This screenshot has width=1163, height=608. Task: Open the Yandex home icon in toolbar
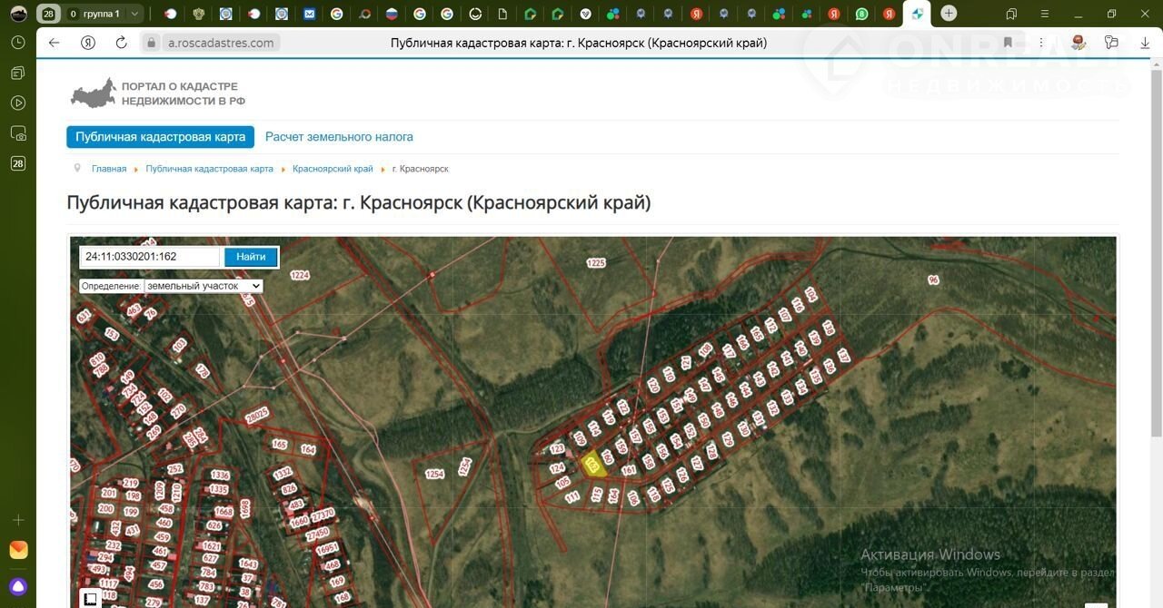(x=88, y=43)
